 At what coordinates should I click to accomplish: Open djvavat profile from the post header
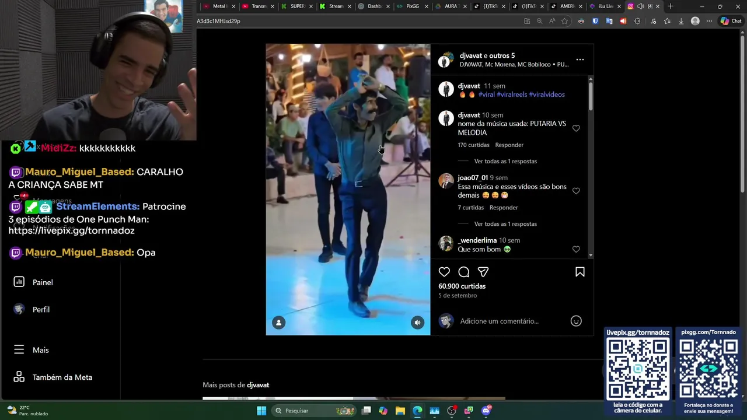click(470, 55)
